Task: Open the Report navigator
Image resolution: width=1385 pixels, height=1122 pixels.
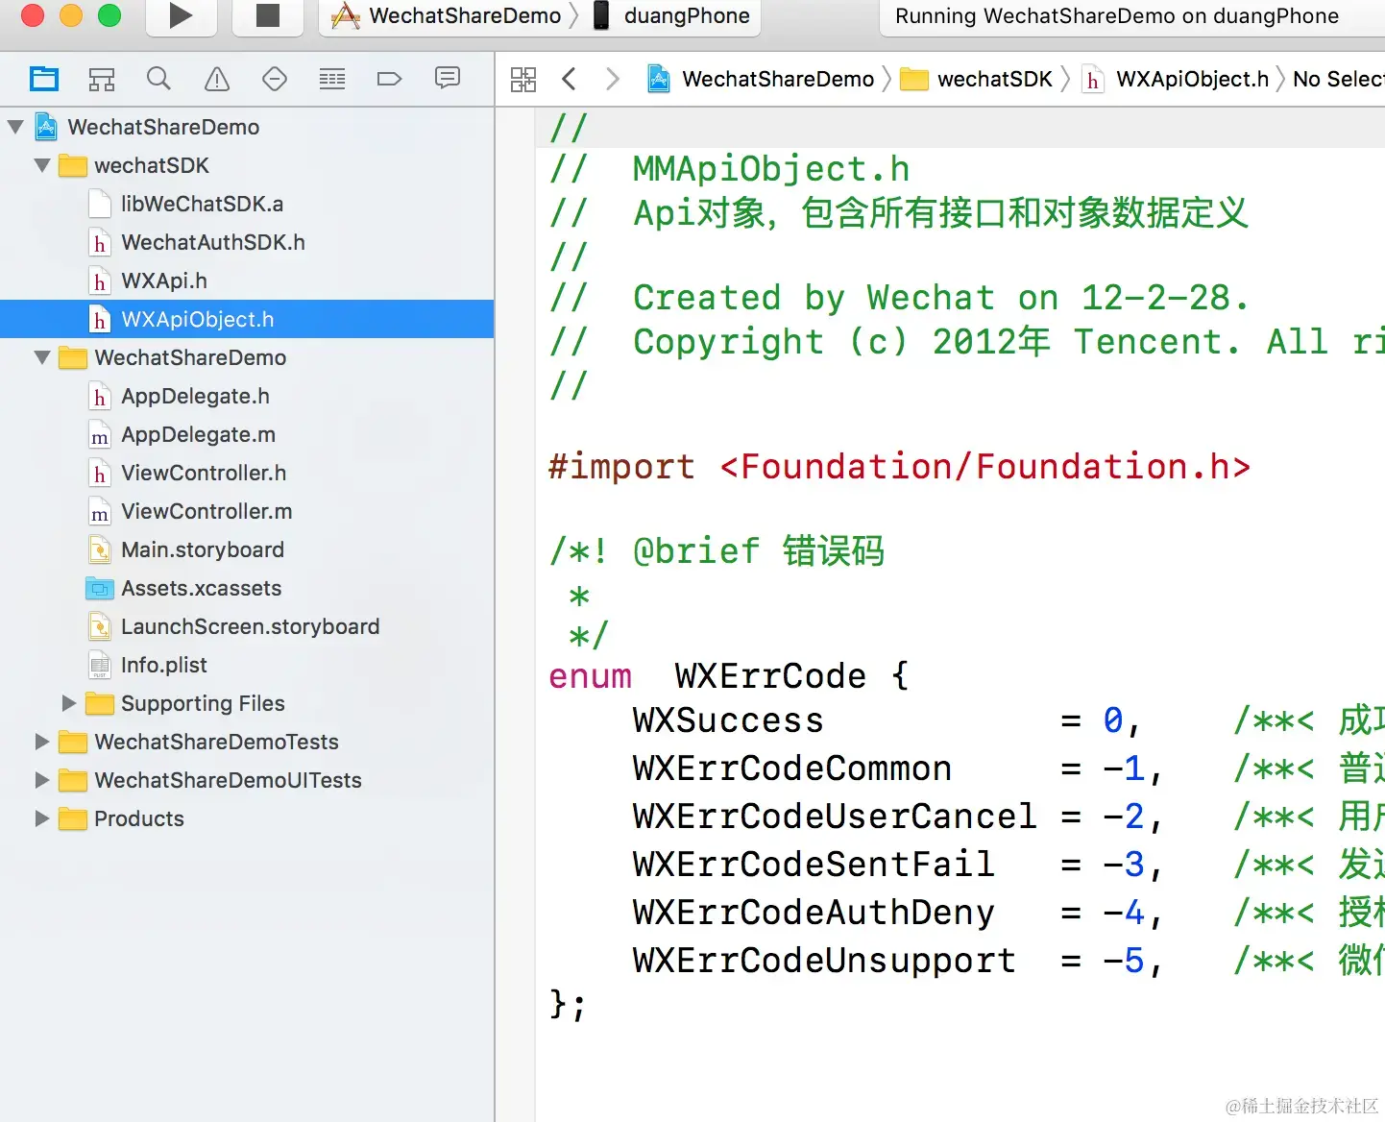Action: coord(448,79)
